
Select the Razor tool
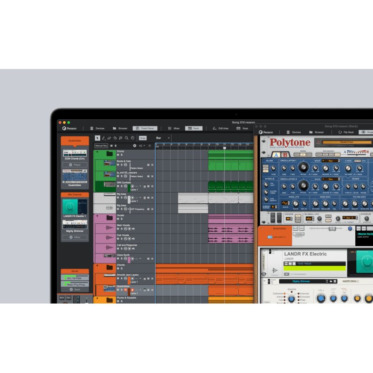coord(115,138)
